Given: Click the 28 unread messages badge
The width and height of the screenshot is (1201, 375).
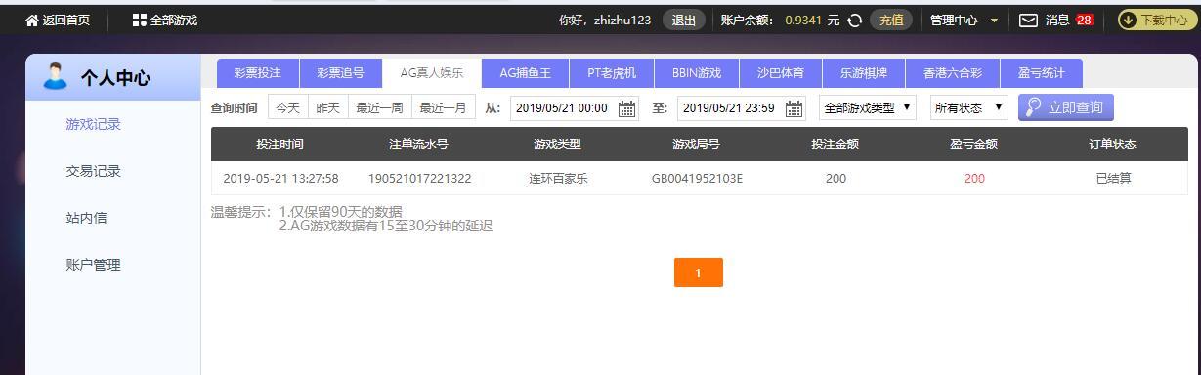Looking at the screenshot, I should [1084, 20].
